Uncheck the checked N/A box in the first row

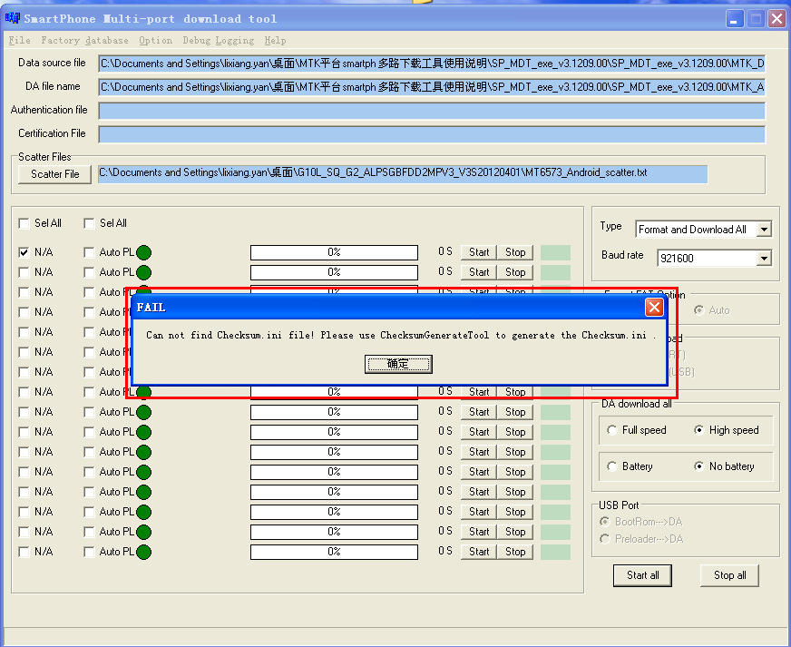point(24,252)
